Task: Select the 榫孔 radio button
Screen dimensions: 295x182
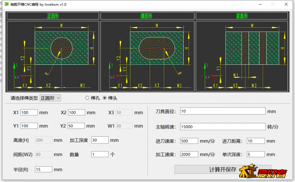Action: (x=87, y=98)
